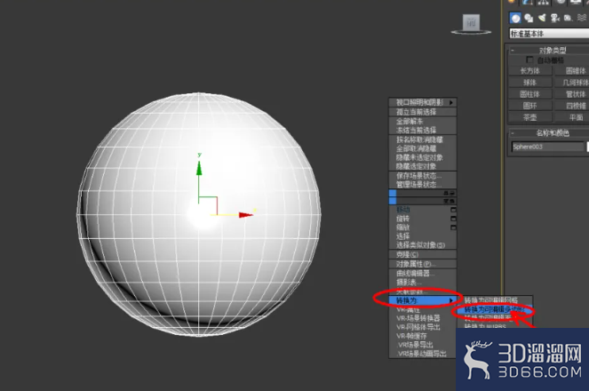Open settings box next to 移动
This screenshot has width=589, height=391.
click(453, 210)
